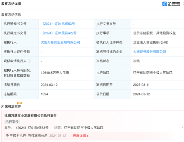Select the freeze period value 1094

[44, 94]
